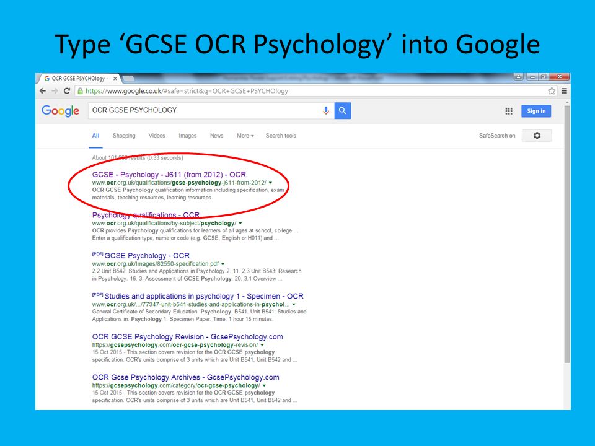Switch to the News tab
The height and width of the screenshot is (446, 595).
coord(217,136)
